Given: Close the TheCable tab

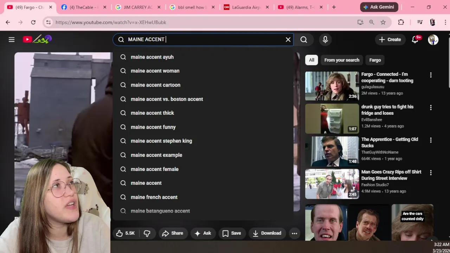Looking at the screenshot, I should 104,7.
